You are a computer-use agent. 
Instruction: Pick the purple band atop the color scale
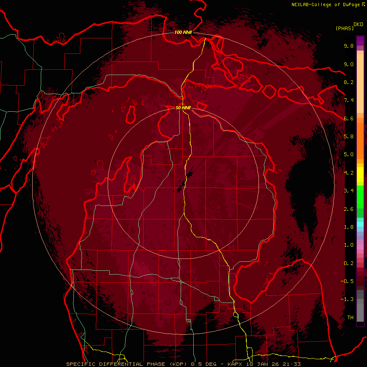[360, 41]
